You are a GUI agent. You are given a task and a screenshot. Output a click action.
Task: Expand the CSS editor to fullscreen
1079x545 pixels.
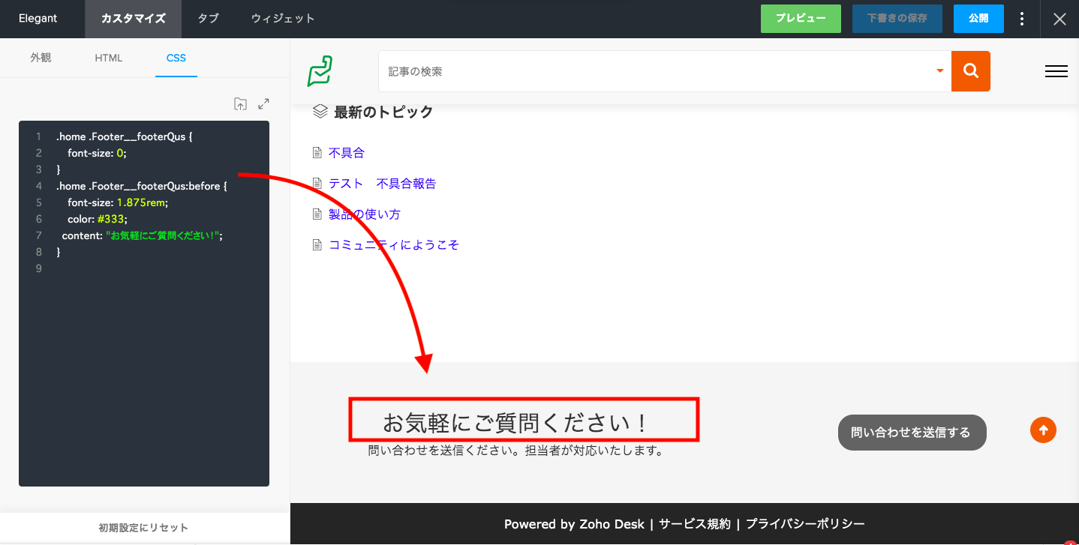pos(263,104)
